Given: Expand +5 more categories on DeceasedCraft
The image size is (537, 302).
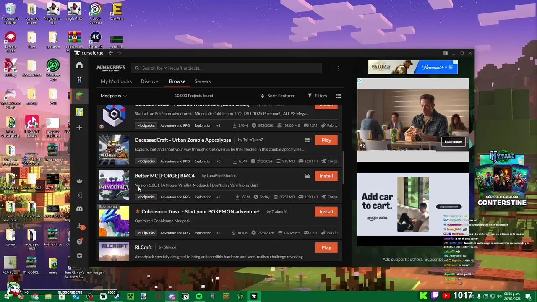Looking at the screenshot, I should coord(219,161).
